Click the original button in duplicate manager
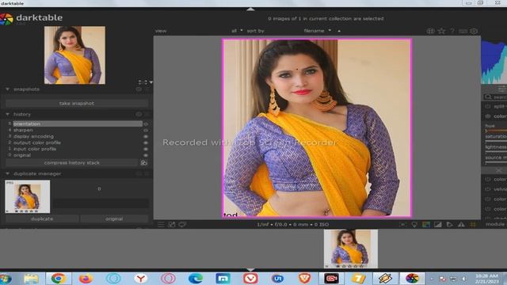 click(114, 218)
